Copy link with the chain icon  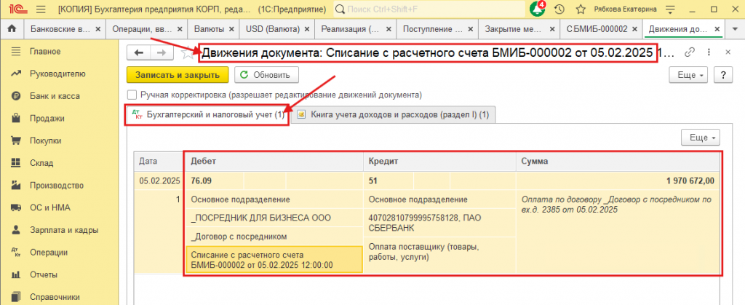coord(690,52)
